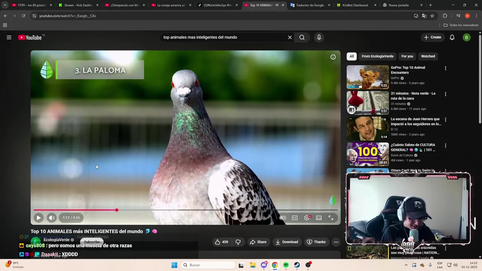Select the Watched chip
482x271 pixels.
[x=428, y=56]
